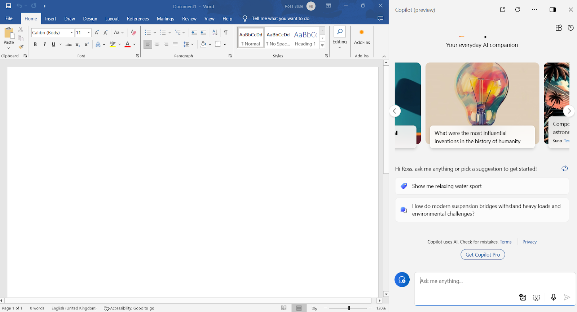Screen dimensions: 577x312
Task: Increase indent of paragraph
Action: pos(203,32)
